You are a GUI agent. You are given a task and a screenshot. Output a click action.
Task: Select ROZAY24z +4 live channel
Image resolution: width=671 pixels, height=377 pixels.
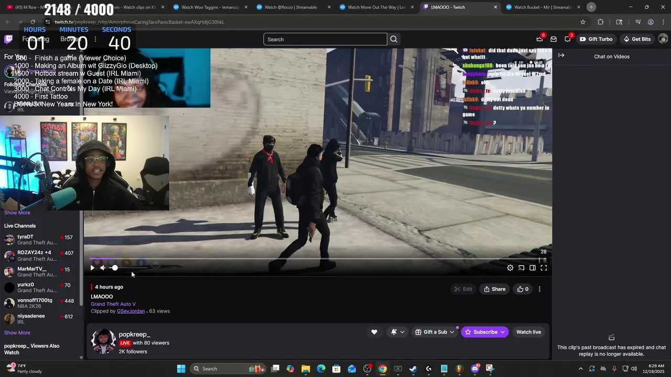(x=40, y=256)
